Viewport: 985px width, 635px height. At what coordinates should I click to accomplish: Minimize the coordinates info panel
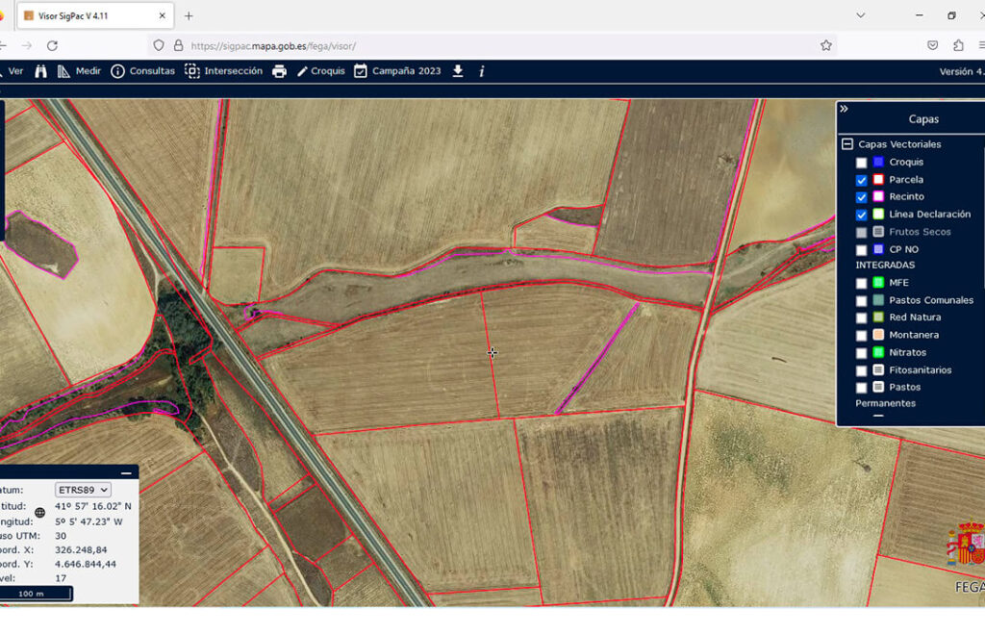coord(126,472)
